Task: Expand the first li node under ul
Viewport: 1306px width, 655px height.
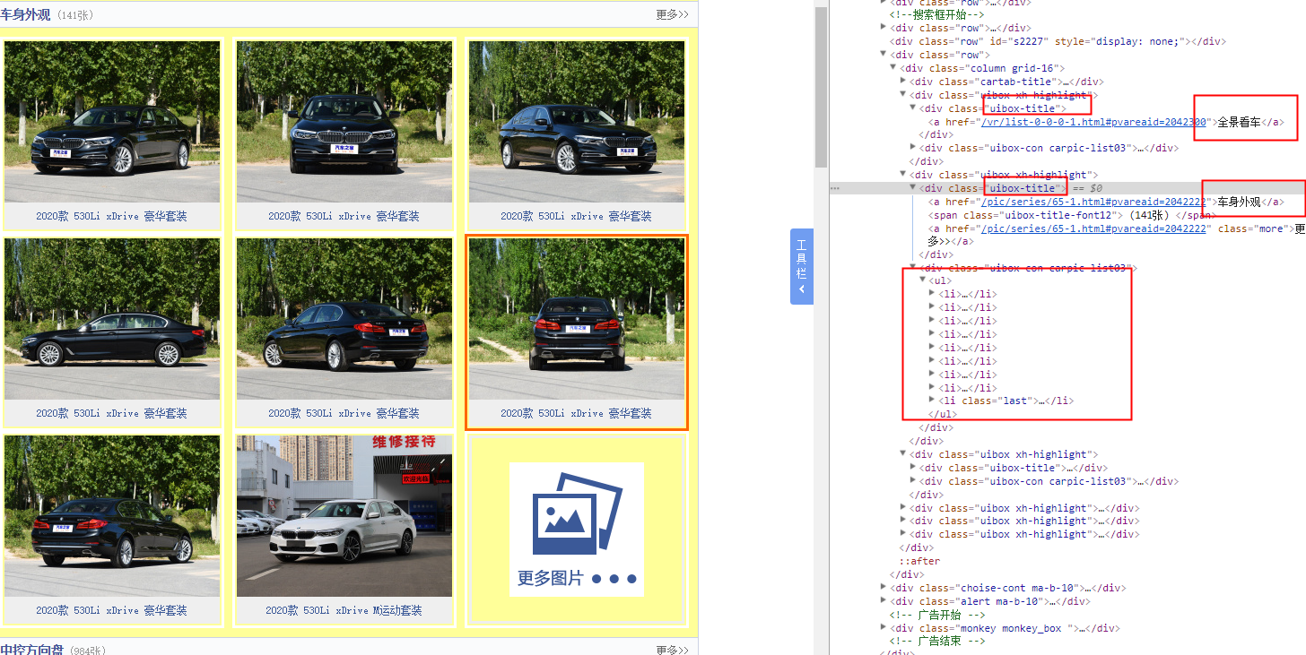Action: [932, 294]
